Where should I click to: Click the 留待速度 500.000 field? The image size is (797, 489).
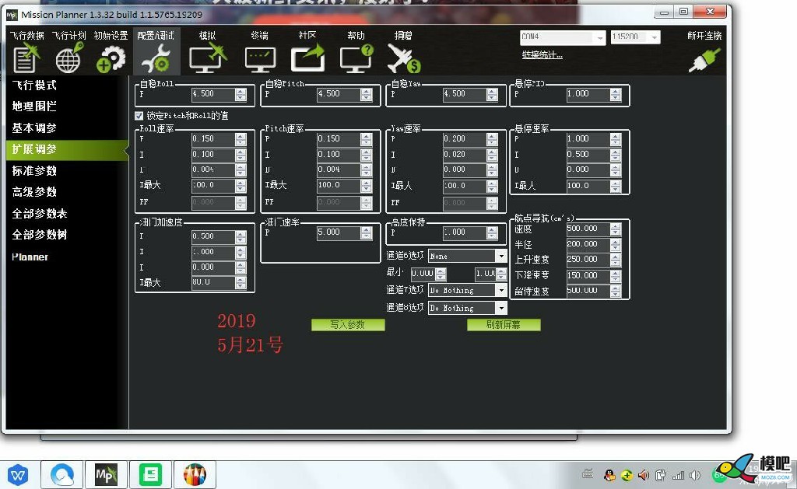click(x=588, y=291)
